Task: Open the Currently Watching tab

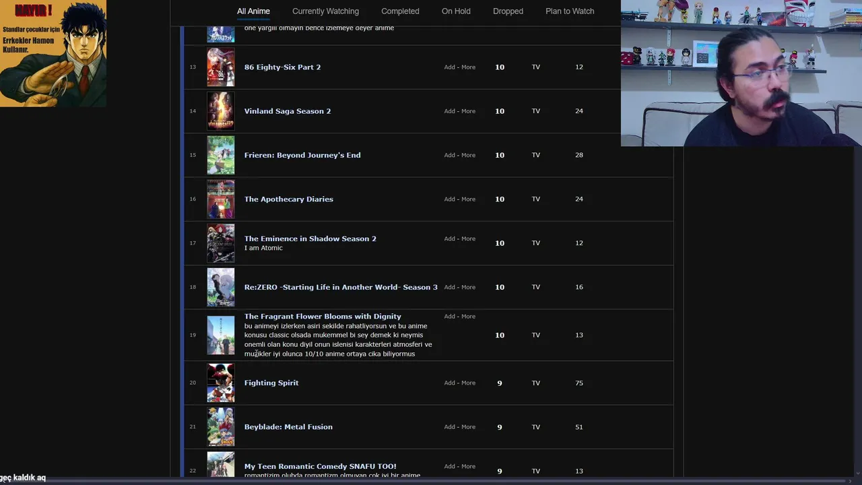Action: tap(325, 11)
